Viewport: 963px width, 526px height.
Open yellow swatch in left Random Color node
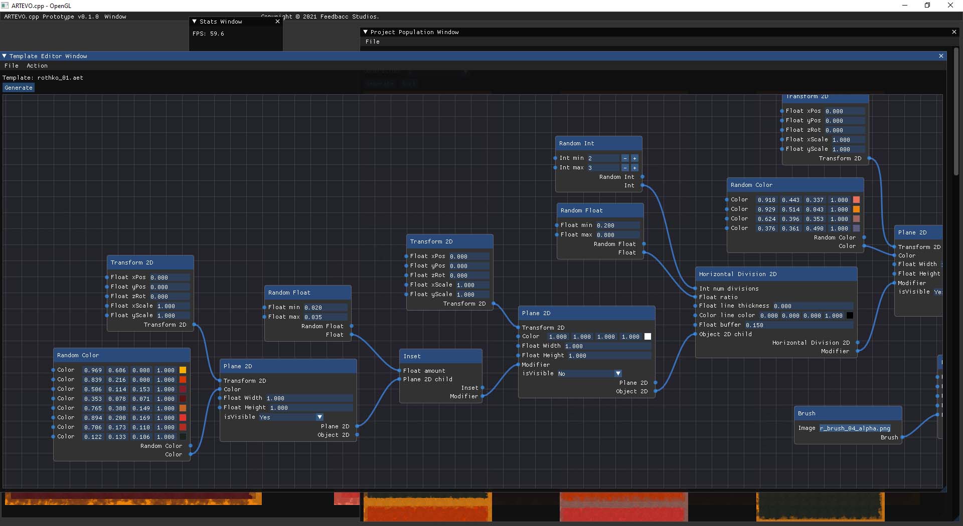(183, 370)
